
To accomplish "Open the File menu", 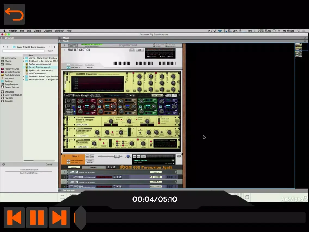I will coord(22,31).
